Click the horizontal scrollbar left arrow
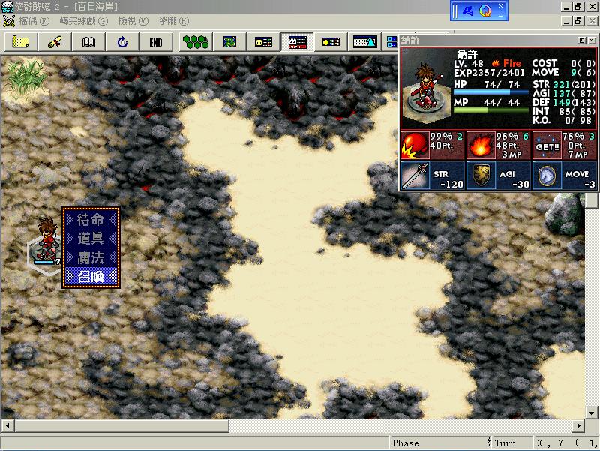 click(7, 425)
